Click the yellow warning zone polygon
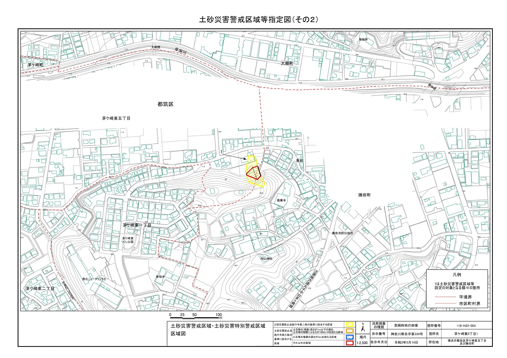Screen dimensions: 507x358 (251, 161)
